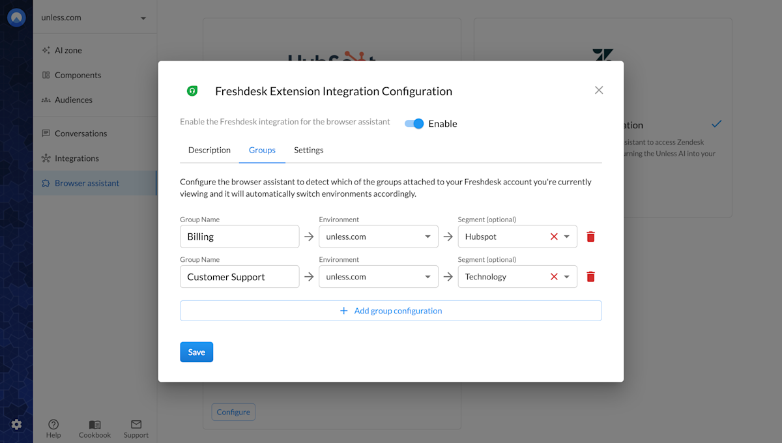The width and height of the screenshot is (782, 443).
Task: Switch to the Description tab
Action: (x=209, y=150)
